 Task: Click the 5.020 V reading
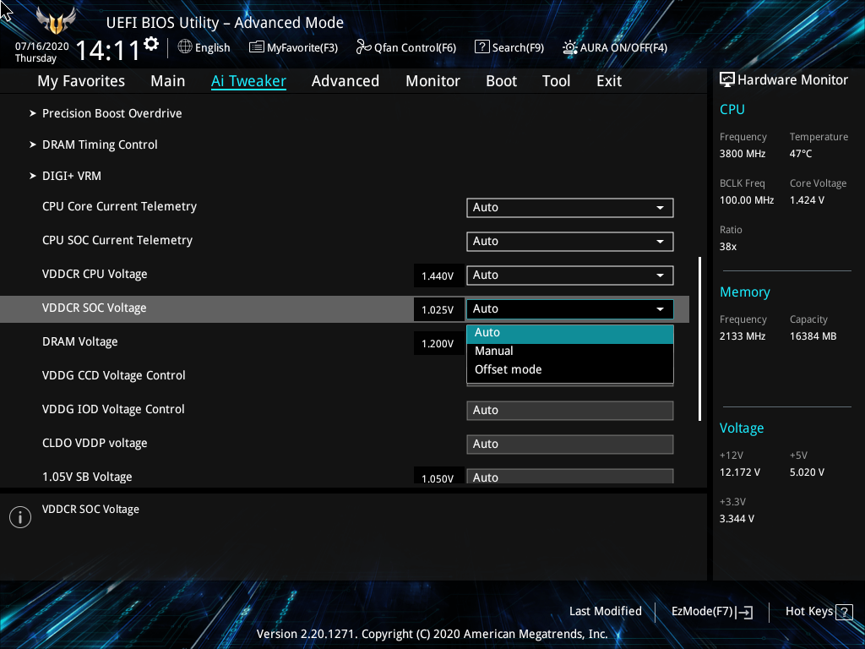[x=807, y=472]
